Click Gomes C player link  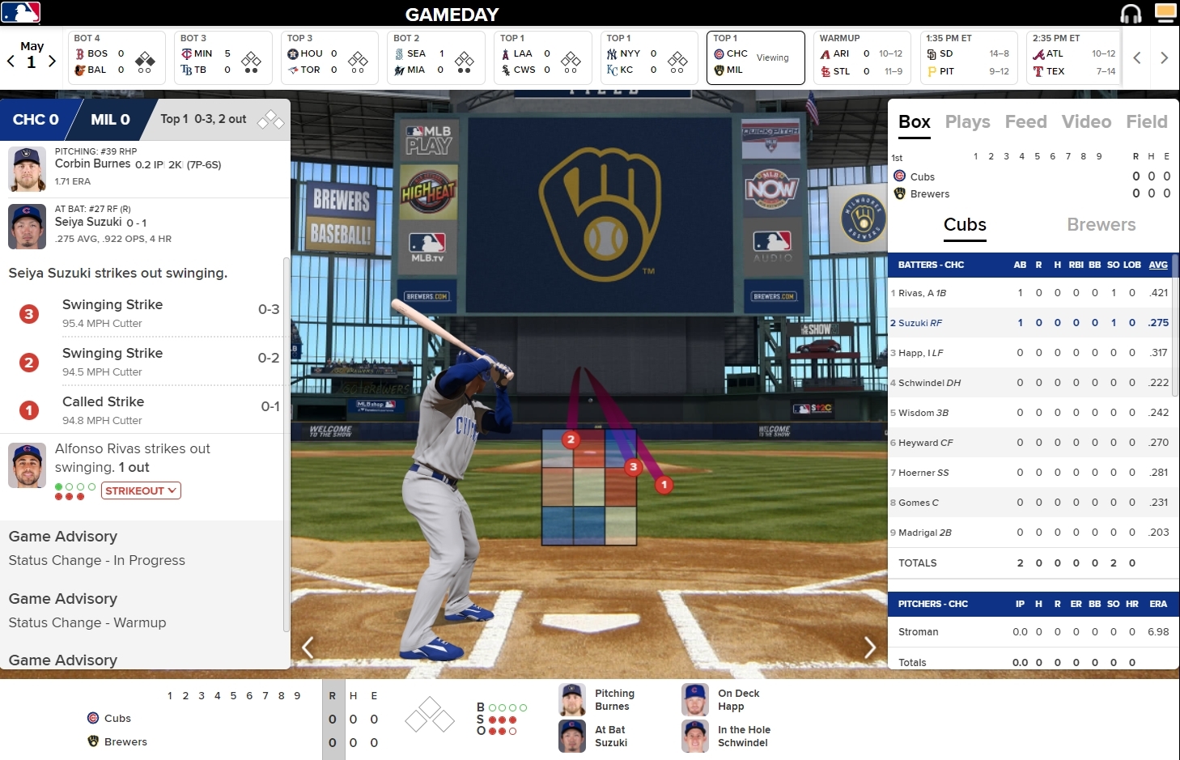pos(919,503)
